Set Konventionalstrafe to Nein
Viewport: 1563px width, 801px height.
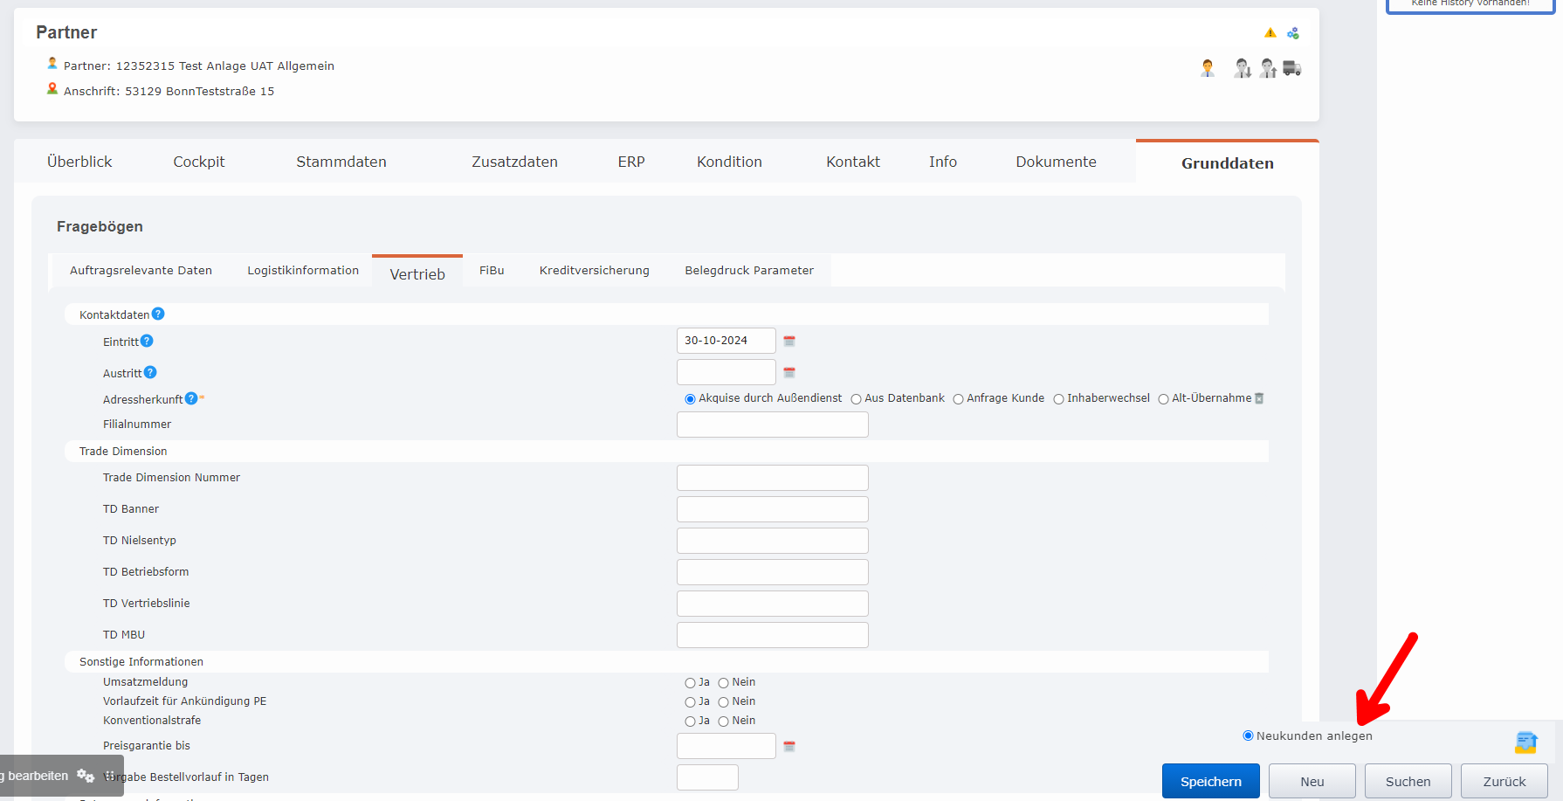(x=723, y=722)
